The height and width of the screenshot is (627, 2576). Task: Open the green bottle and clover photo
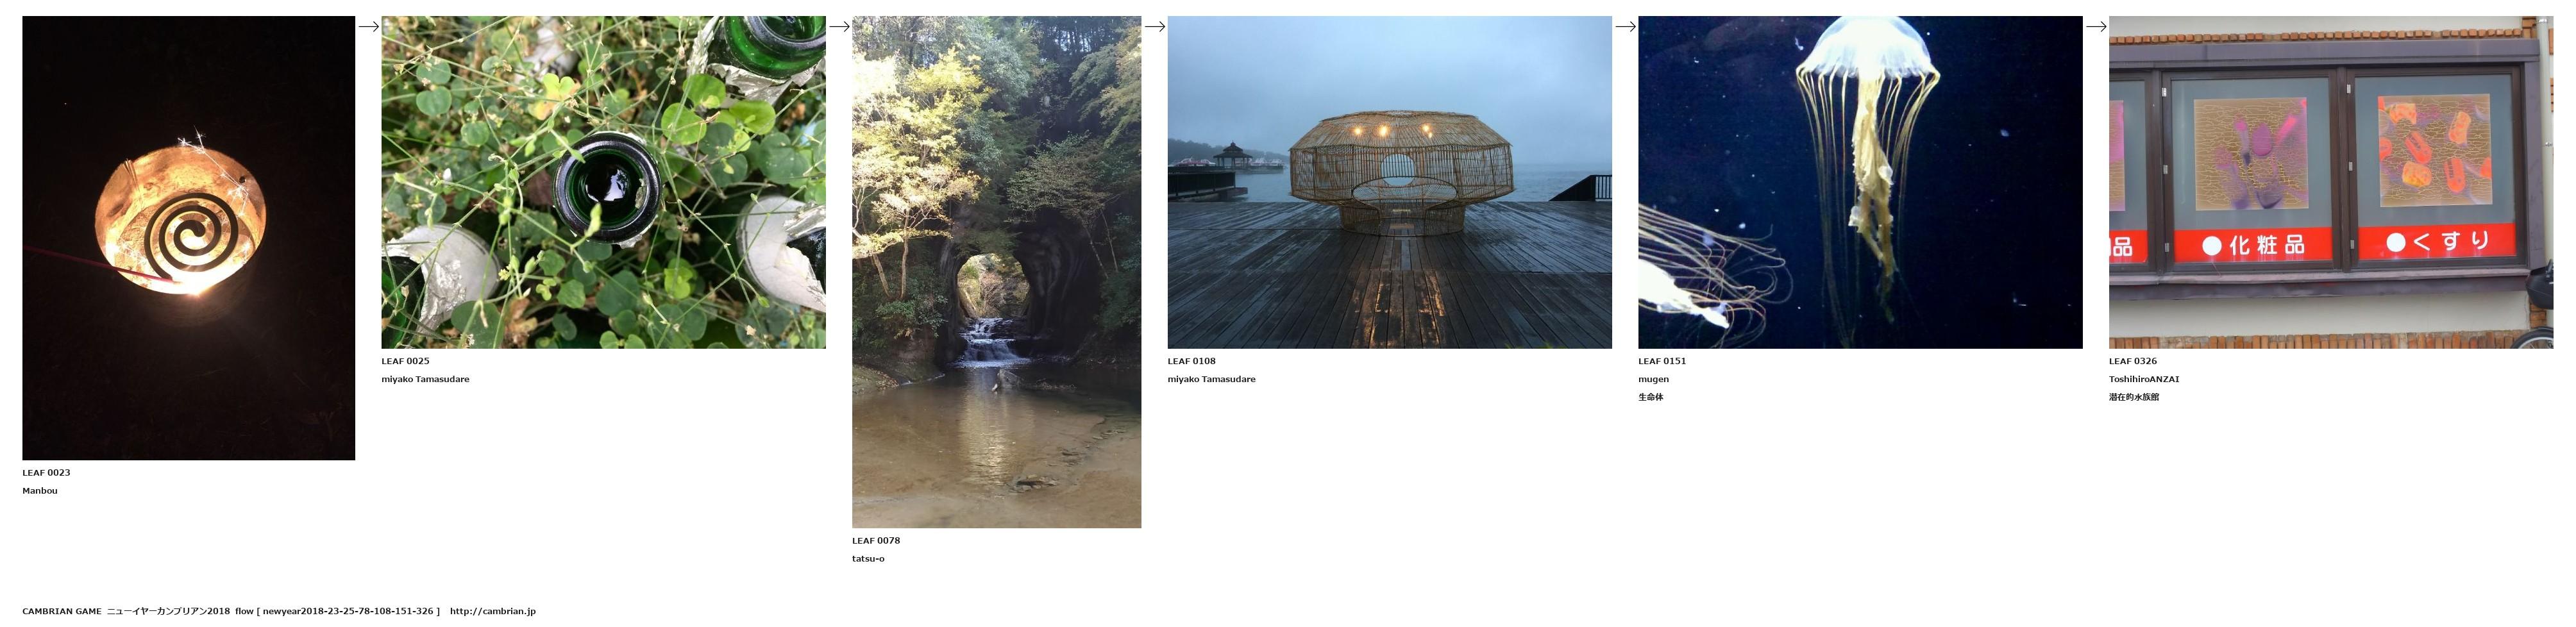[x=603, y=182]
